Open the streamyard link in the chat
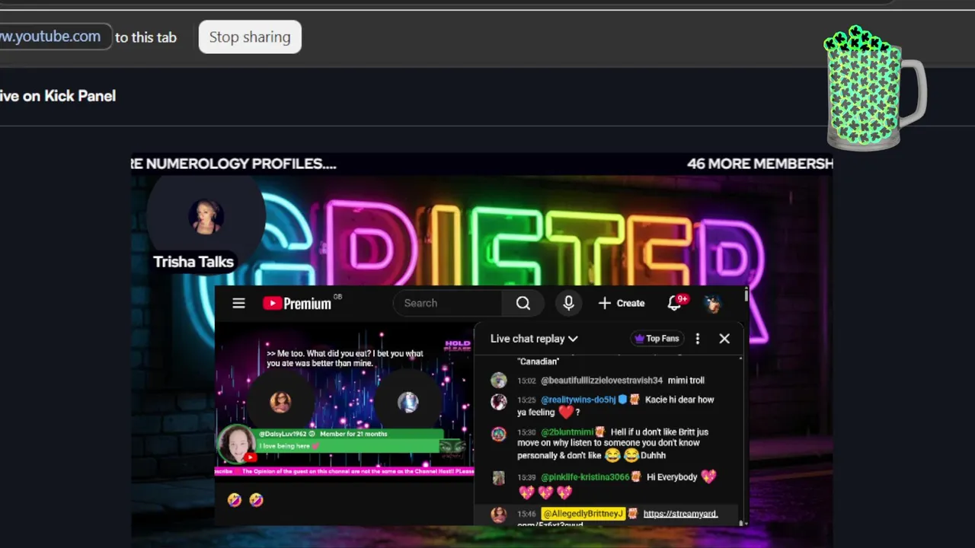This screenshot has width=975, height=548. (x=680, y=514)
